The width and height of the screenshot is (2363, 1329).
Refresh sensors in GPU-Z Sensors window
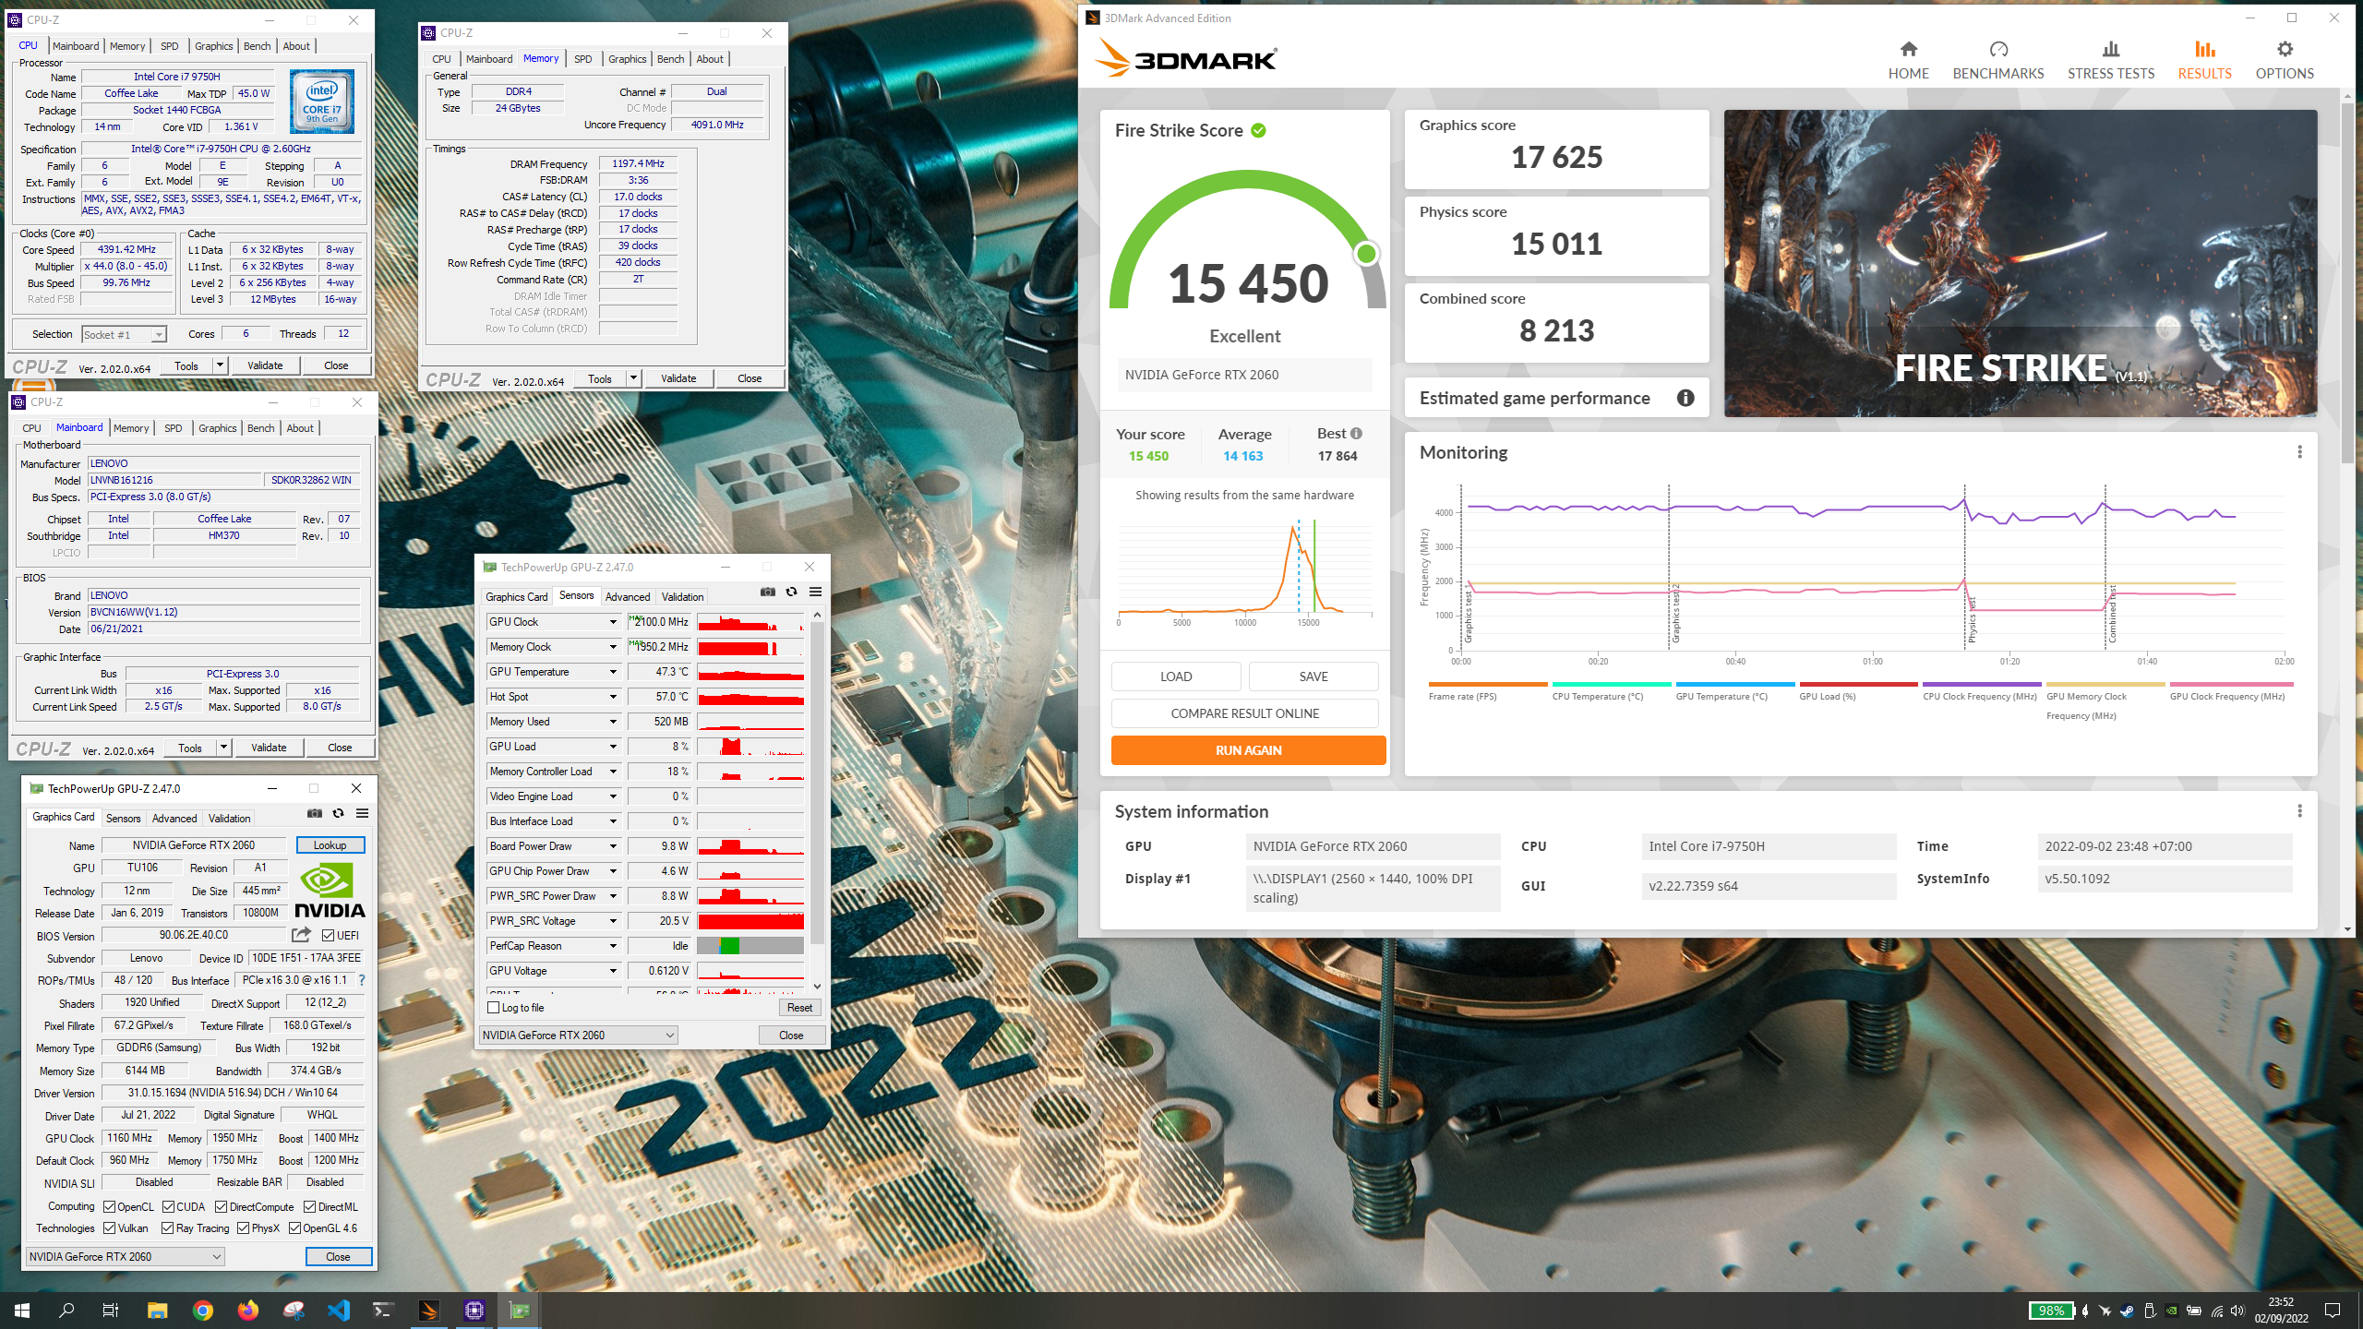791,593
